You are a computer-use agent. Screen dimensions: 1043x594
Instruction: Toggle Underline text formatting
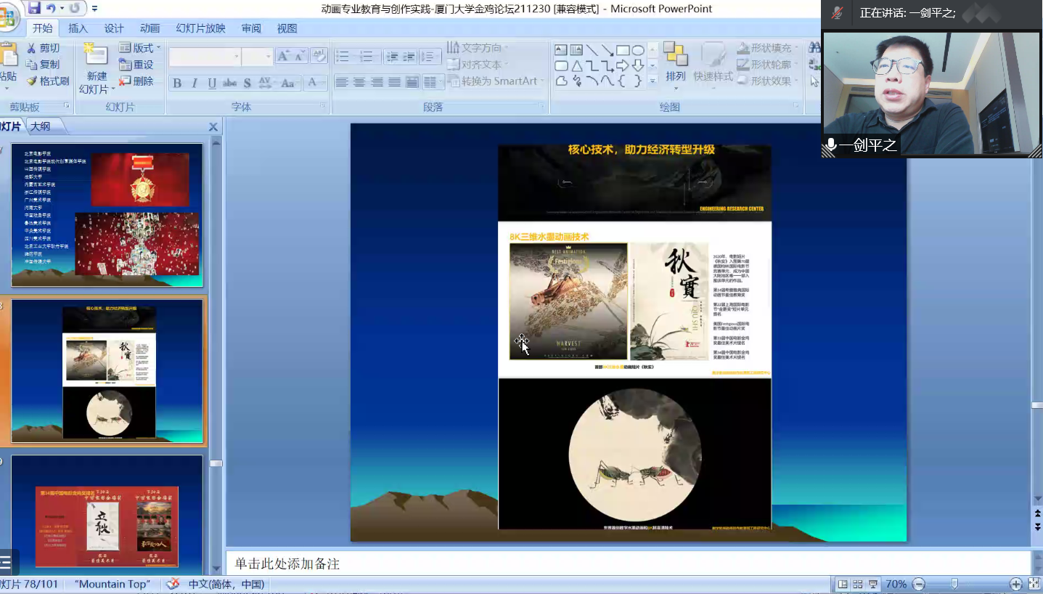pyautogui.click(x=212, y=84)
